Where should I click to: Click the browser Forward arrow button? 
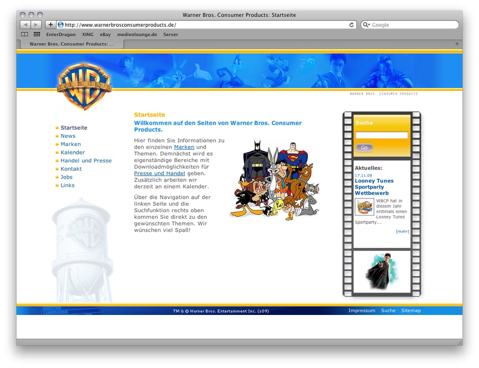coord(36,25)
